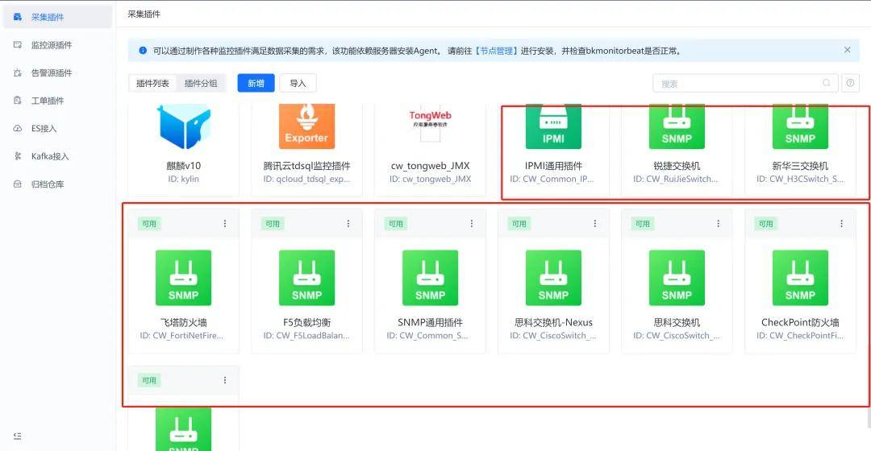Image resolution: width=871 pixels, height=451 pixels.
Task: Click the info icon in the banner
Action: pos(143,51)
